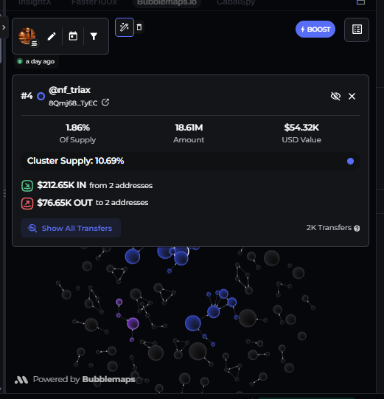Click the trash delete icon

tap(139, 27)
